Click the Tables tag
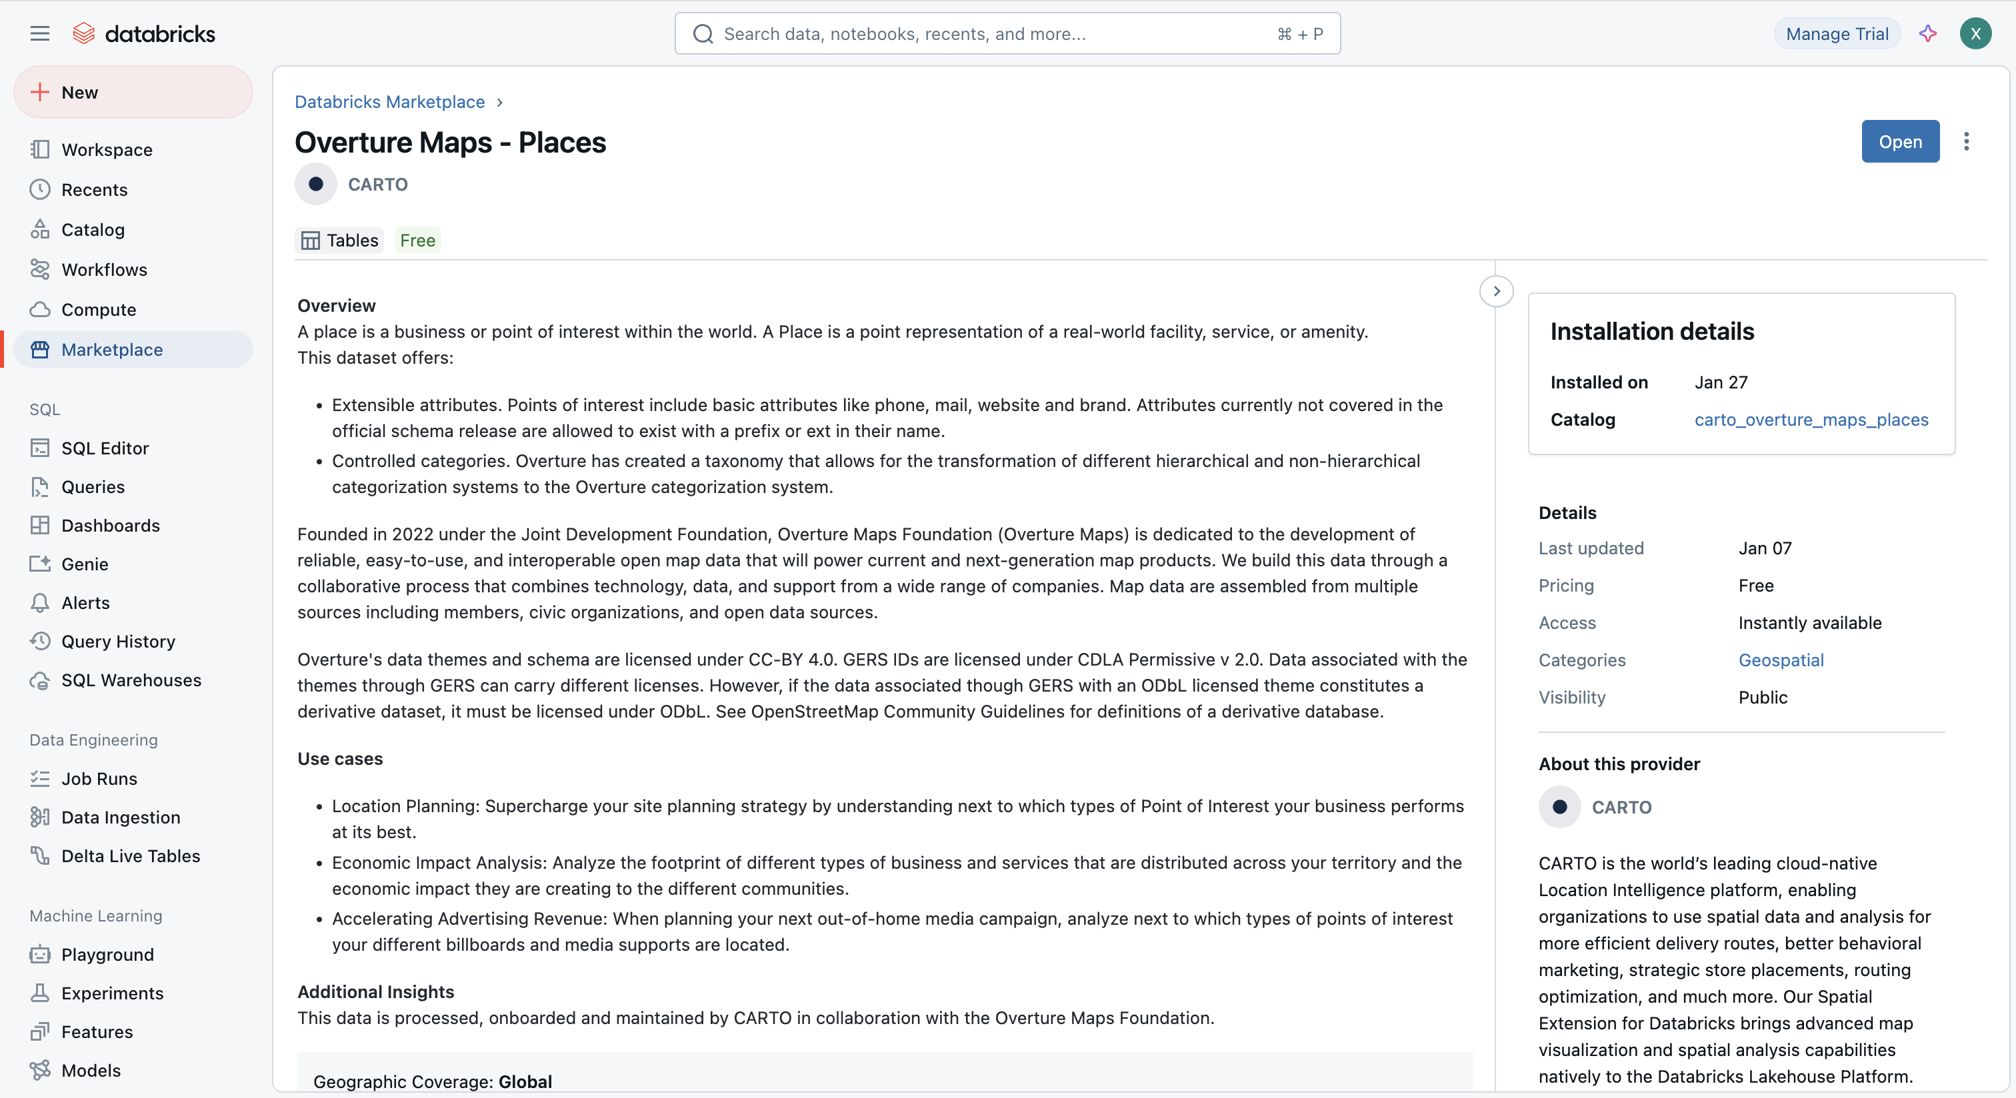 point(339,240)
